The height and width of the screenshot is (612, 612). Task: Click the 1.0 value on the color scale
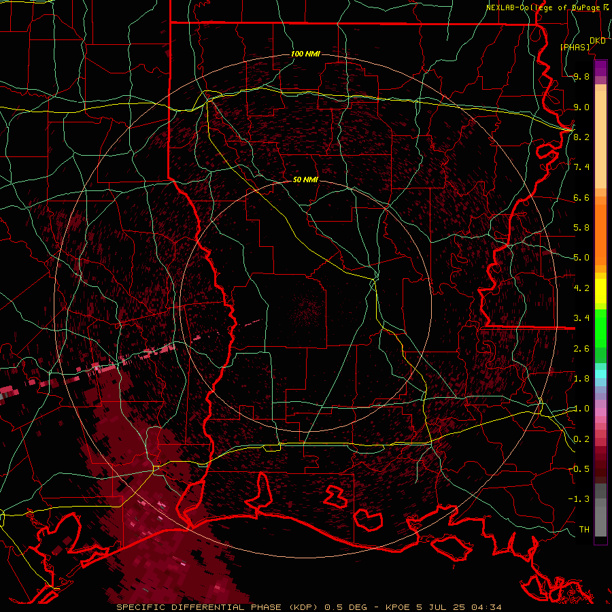pos(581,409)
